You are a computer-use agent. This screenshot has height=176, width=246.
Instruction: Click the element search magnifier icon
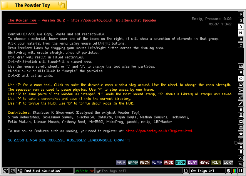click(x=241, y=164)
